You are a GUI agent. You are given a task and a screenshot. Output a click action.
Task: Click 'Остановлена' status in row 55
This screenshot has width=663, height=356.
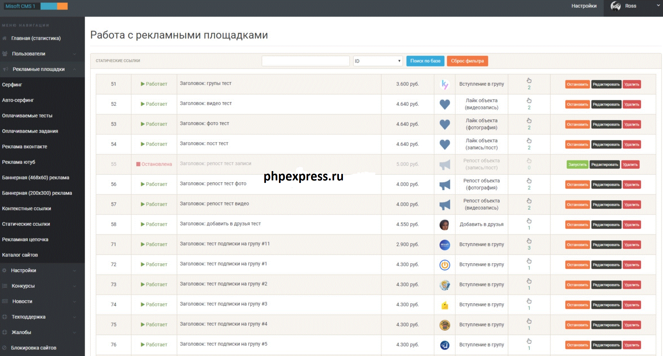point(156,164)
